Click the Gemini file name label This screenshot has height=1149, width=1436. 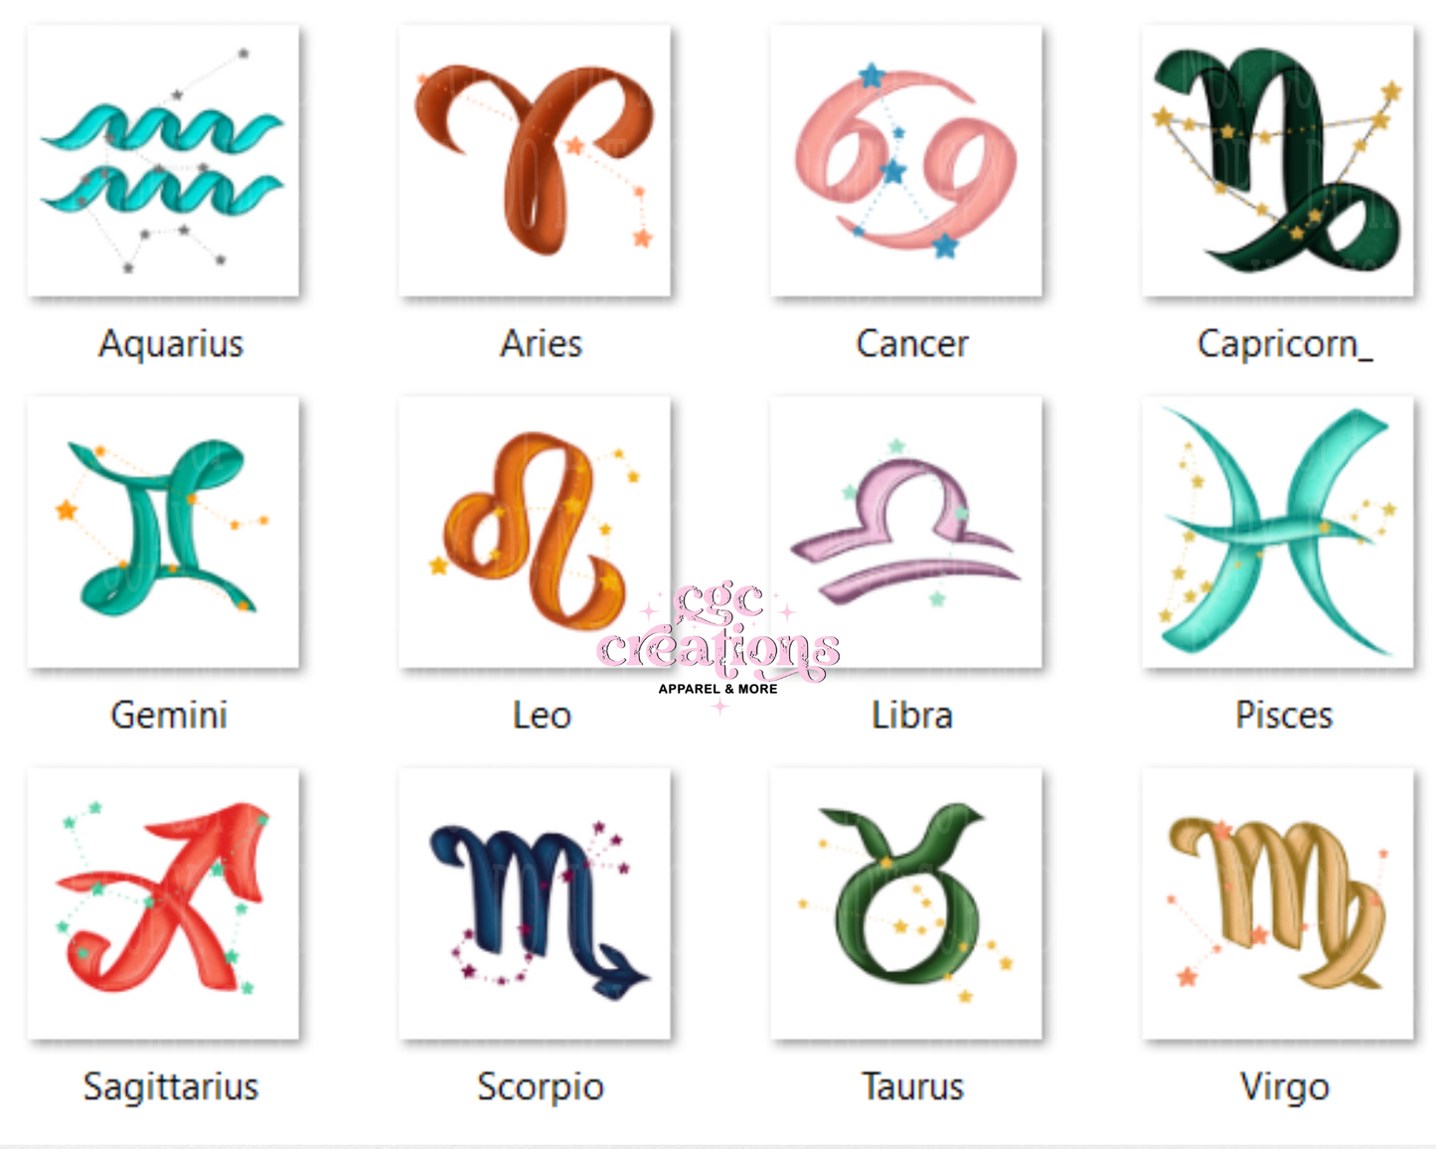[169, 715]
